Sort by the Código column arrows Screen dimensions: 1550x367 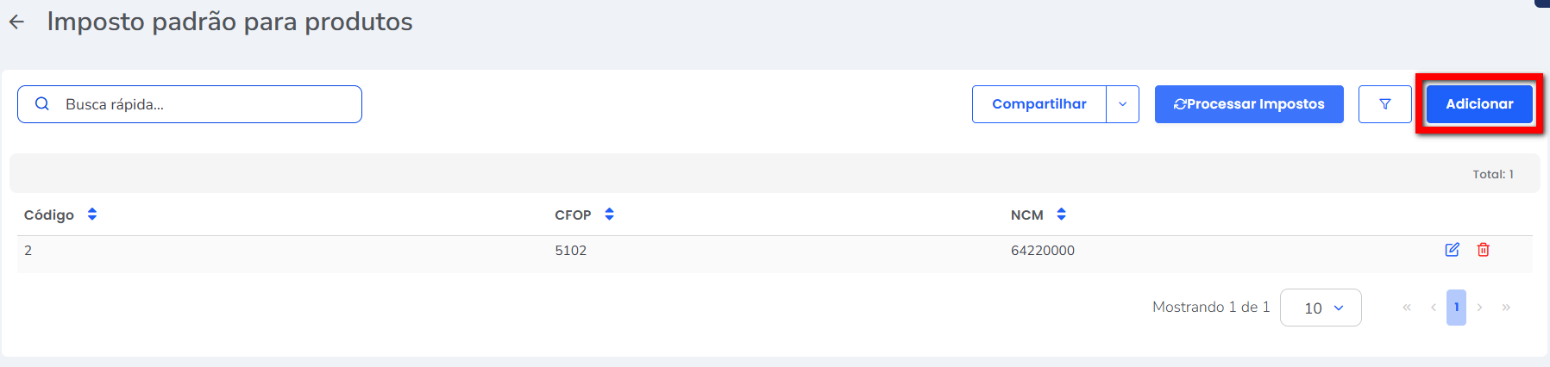(92, 215)
